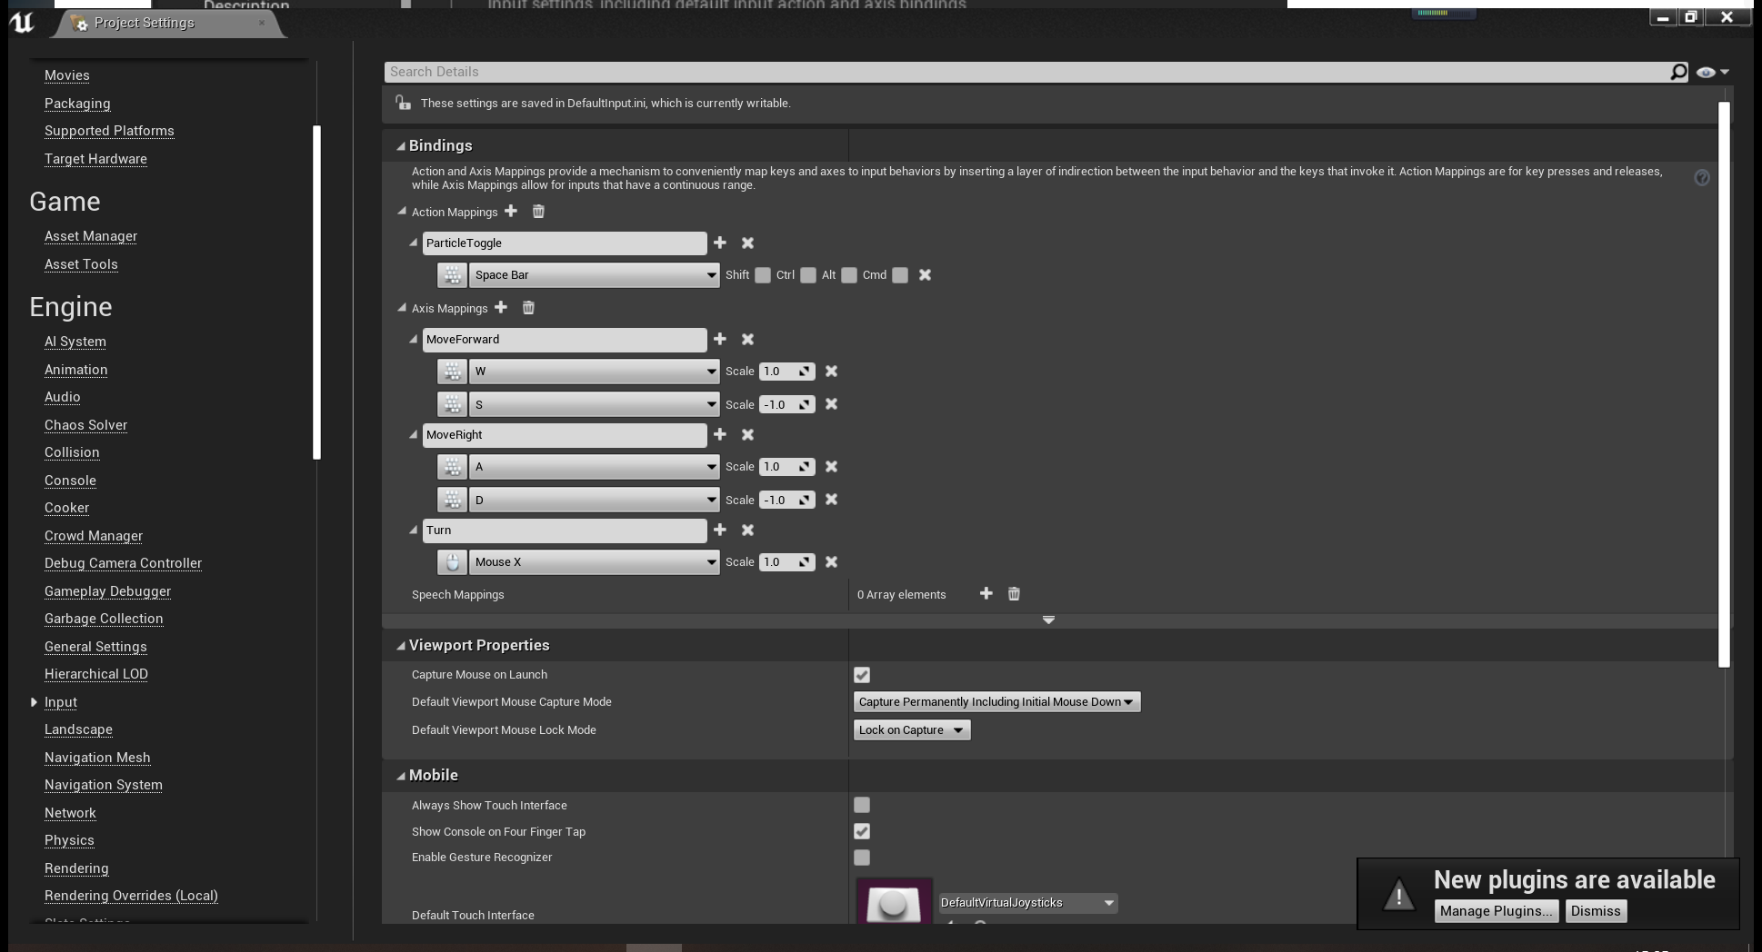Viewport: 1762px width, 952px height.
Task: Collapse the Mobile section
Action: click(x=401, y=776)
